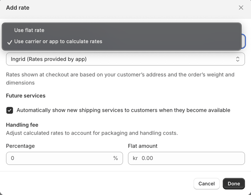Click the blue-outlined rate type select behind the menu
The height and width of the screenshot is (195, 251).
point(243,41)
